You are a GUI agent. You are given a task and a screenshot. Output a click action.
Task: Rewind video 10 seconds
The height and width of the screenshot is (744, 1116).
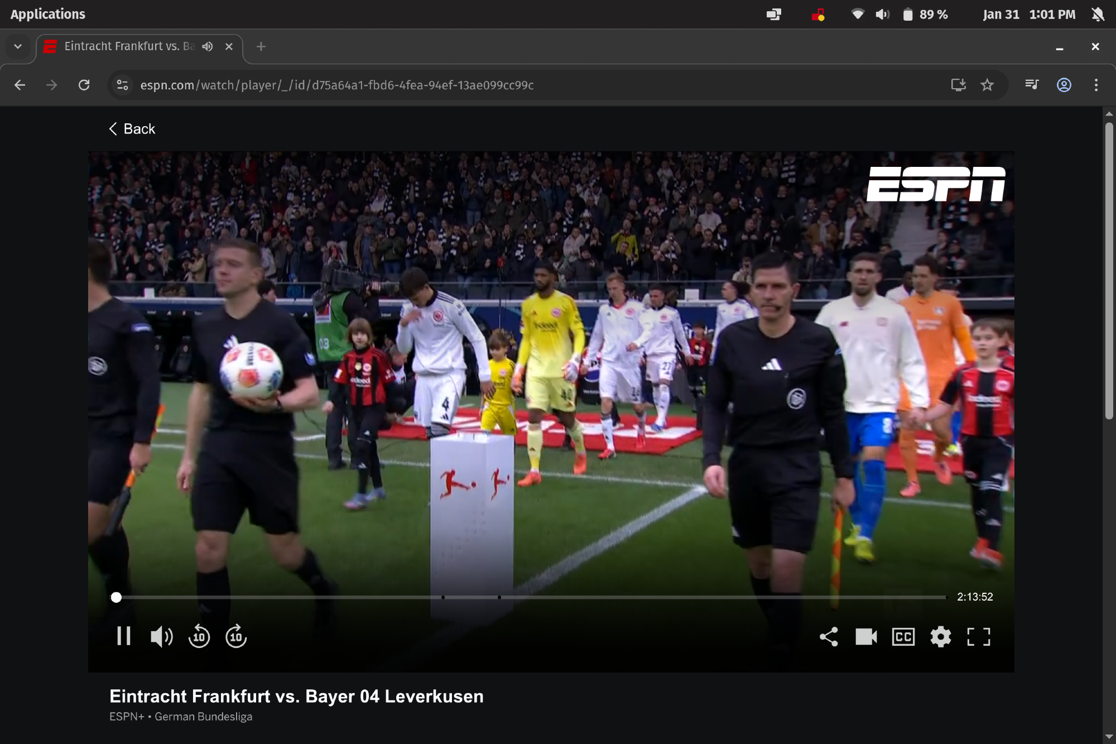[x=199, y=636]
